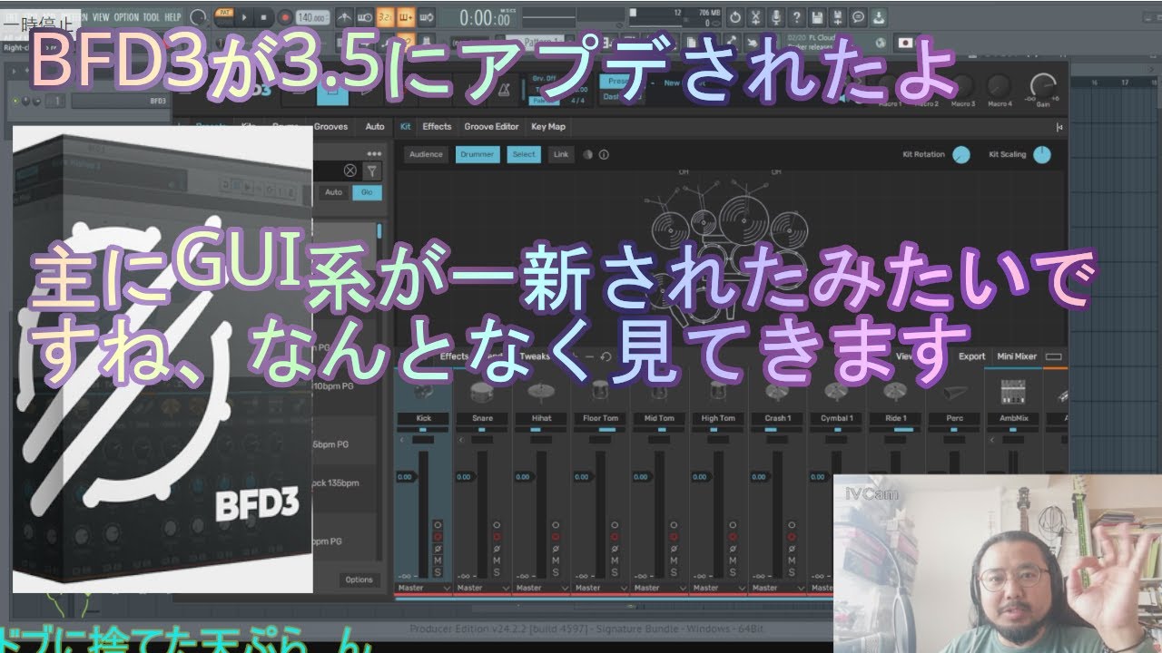Toggle the Link button
This screenshot has height=653, width=1162.
pos(561,154)
